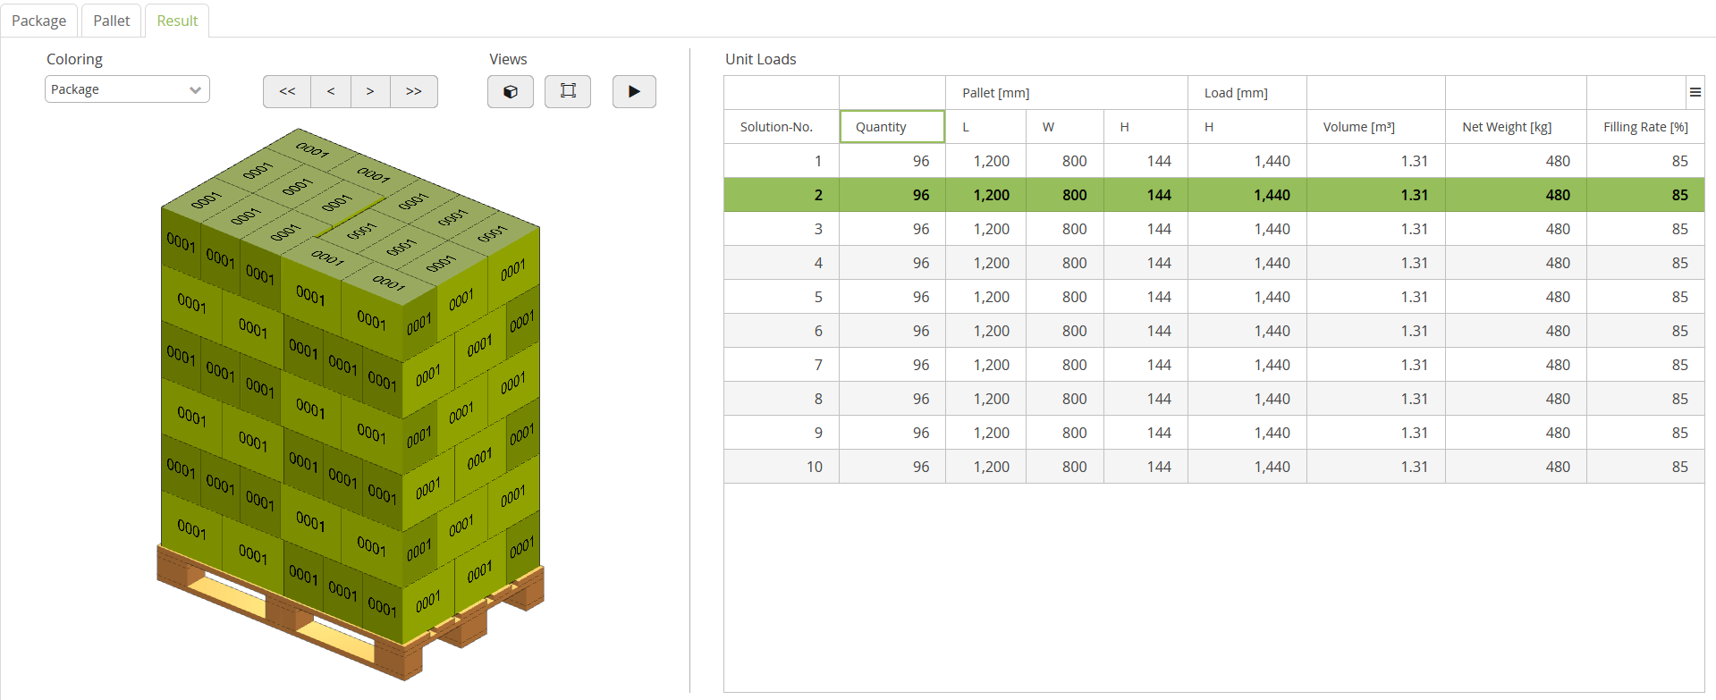Jump to last step with >> button
The width and height of the screenshot is (1716, 700).
click(x=414, y=91)
